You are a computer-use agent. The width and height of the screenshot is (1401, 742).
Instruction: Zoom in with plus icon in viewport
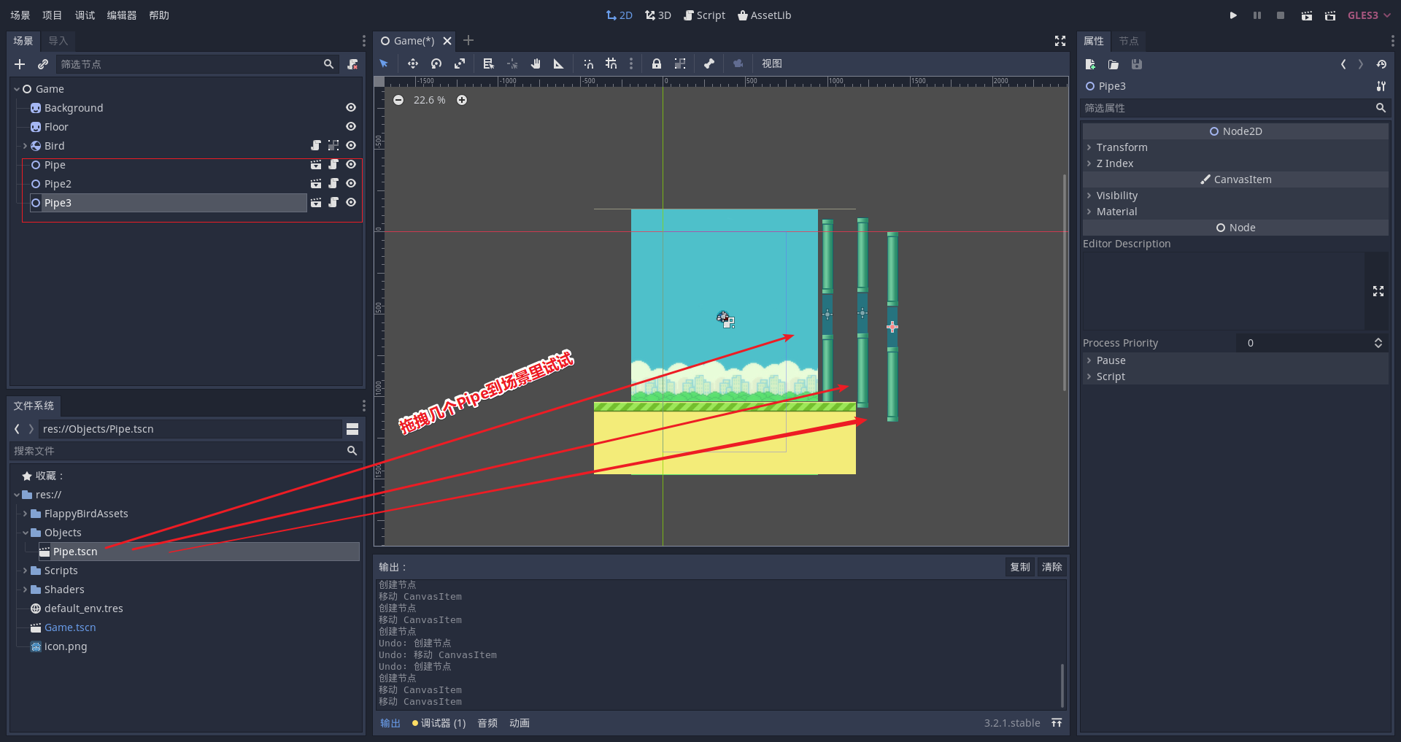462,100
